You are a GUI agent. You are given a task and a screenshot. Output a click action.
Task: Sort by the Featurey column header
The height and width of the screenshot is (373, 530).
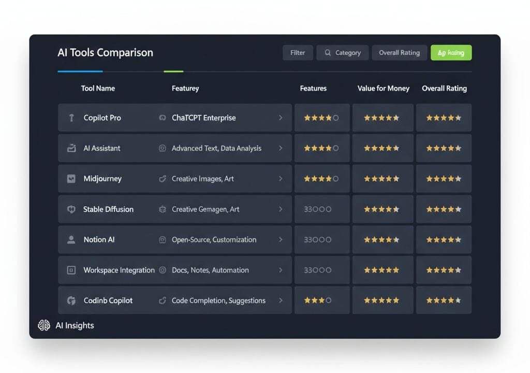click(185, 89)
